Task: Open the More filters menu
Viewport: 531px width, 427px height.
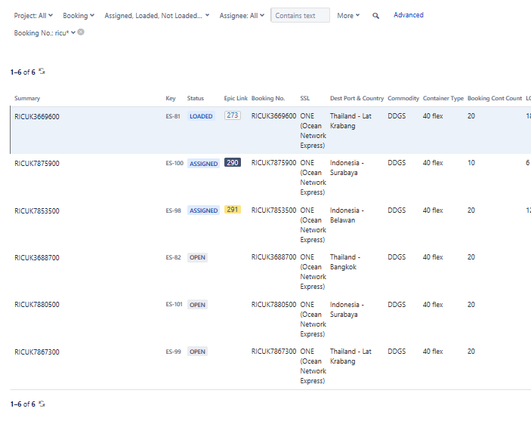Action: point(348,15)
